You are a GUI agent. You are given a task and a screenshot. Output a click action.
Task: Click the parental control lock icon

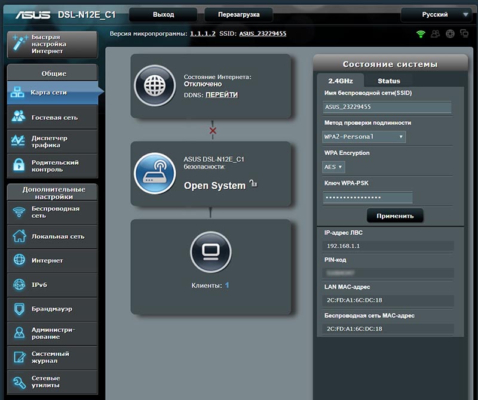pyautogui.click(x=19, y=165)
